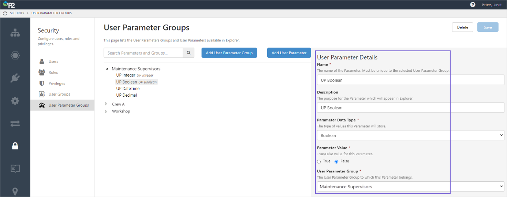The width and height of the screenshot is (507, 197).
Task: Click the magnifier search button
Action: click(189, 53)
